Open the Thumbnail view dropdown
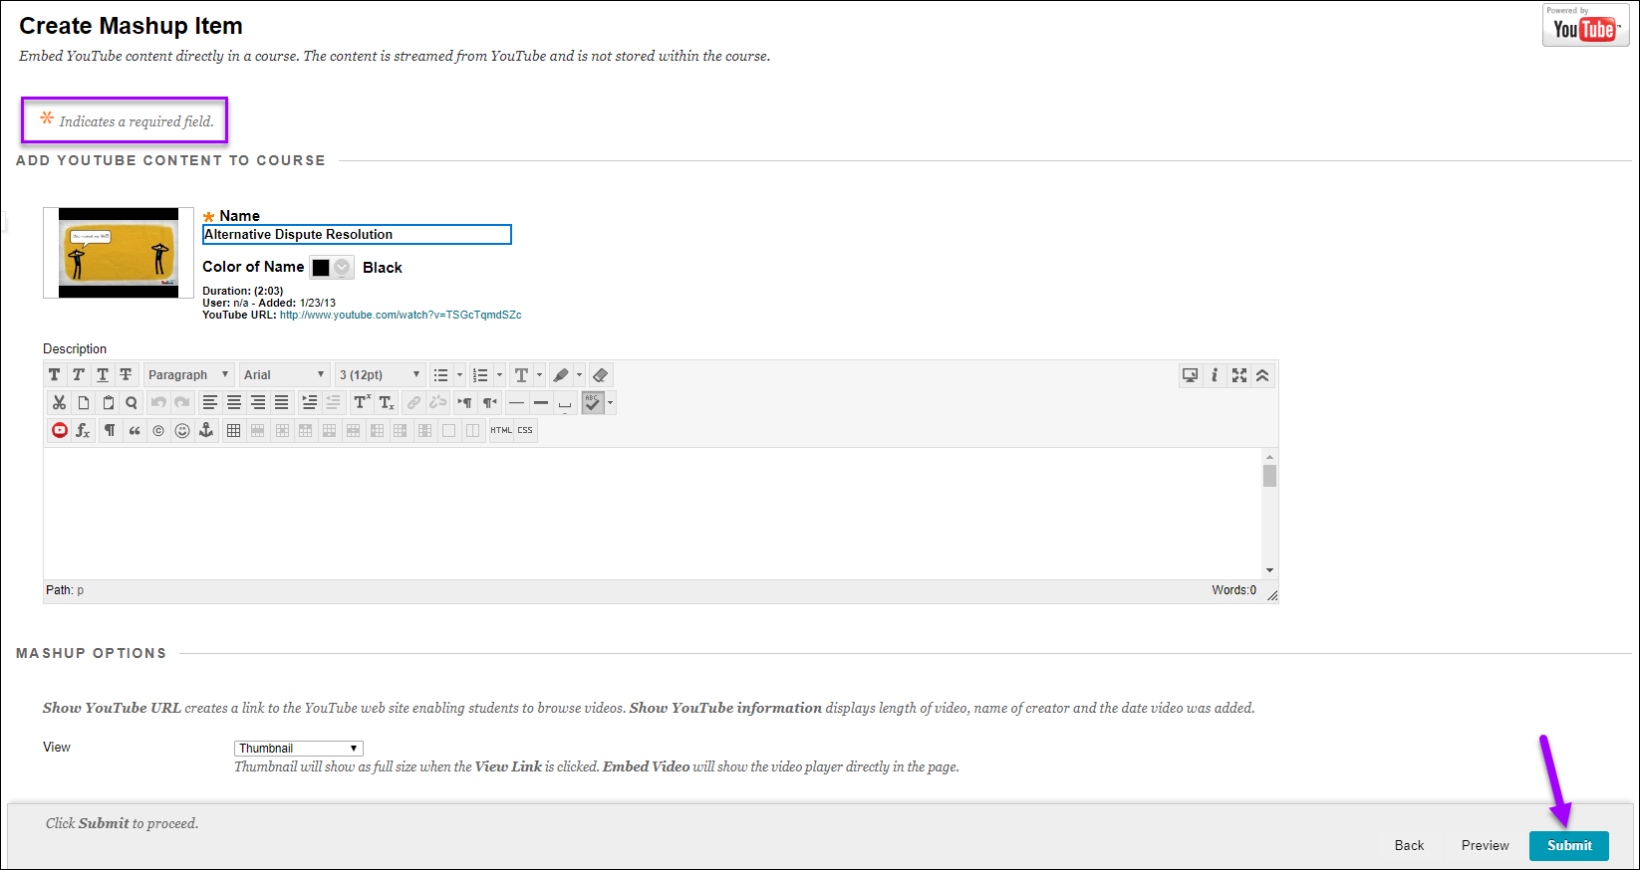Viewport: 1640px width, 870px height. (x=298, y=749)
